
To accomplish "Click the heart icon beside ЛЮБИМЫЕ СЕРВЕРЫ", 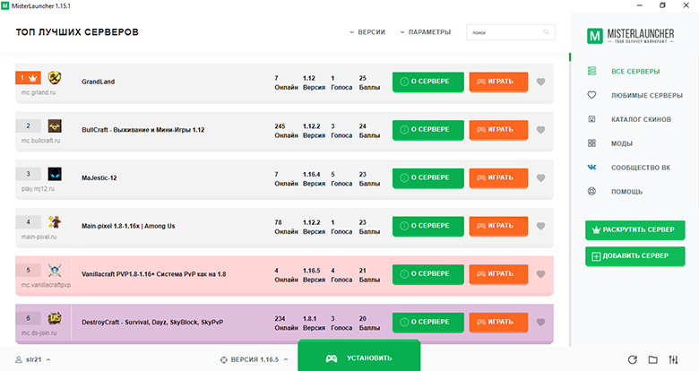I will point(591,95).
